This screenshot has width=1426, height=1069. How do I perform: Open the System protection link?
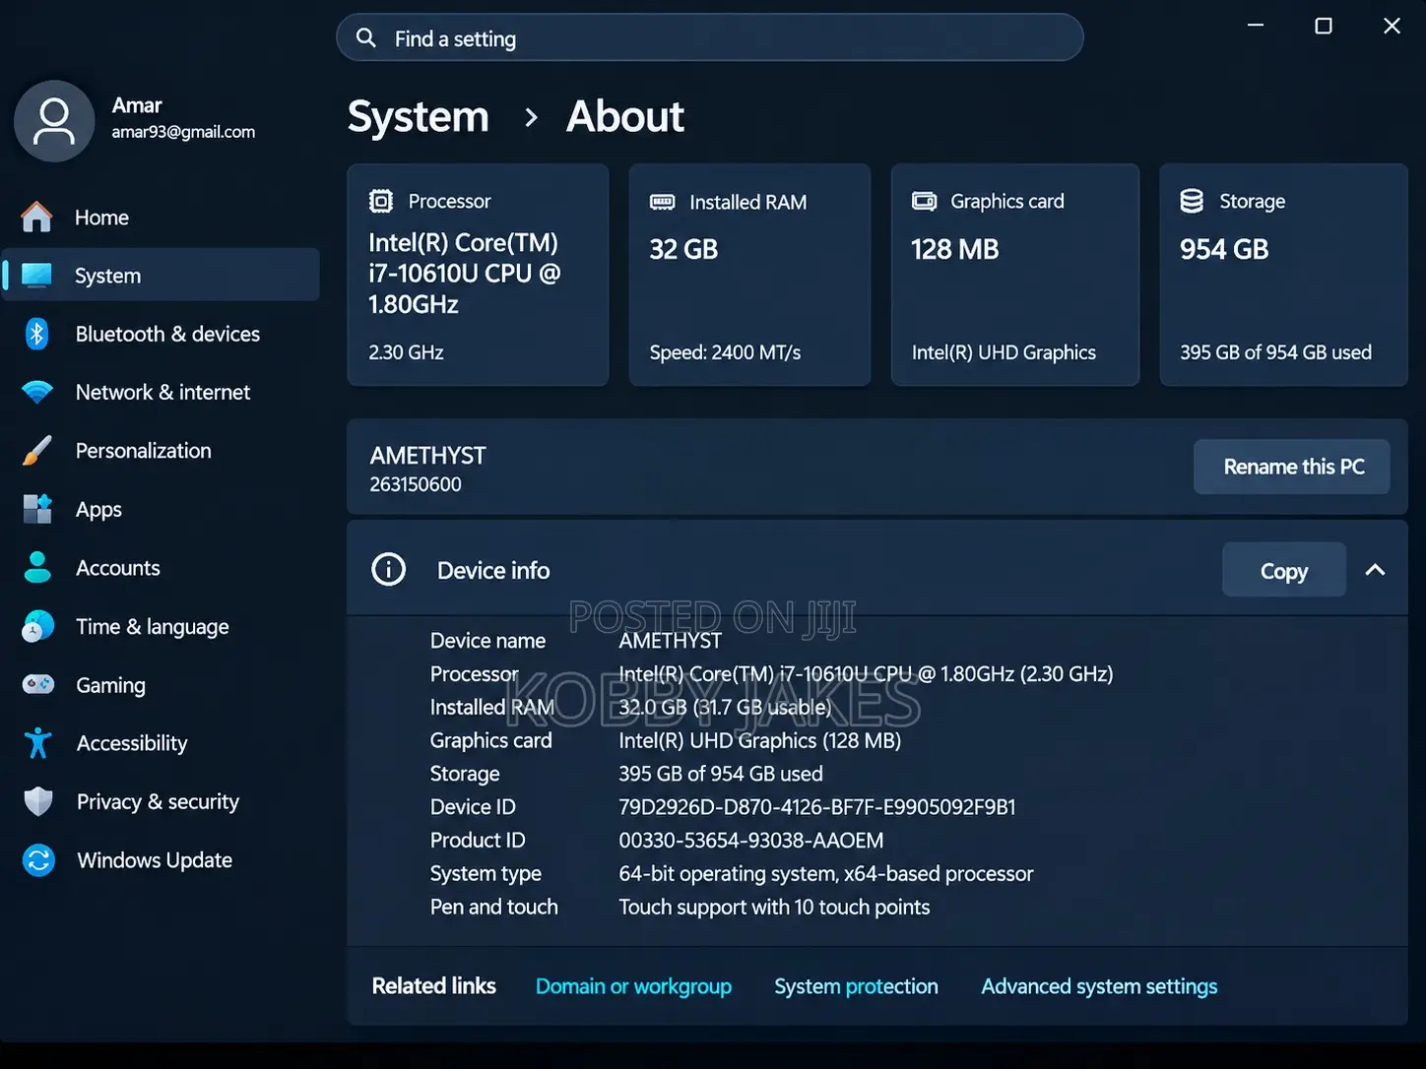click(x=856, y=986)
